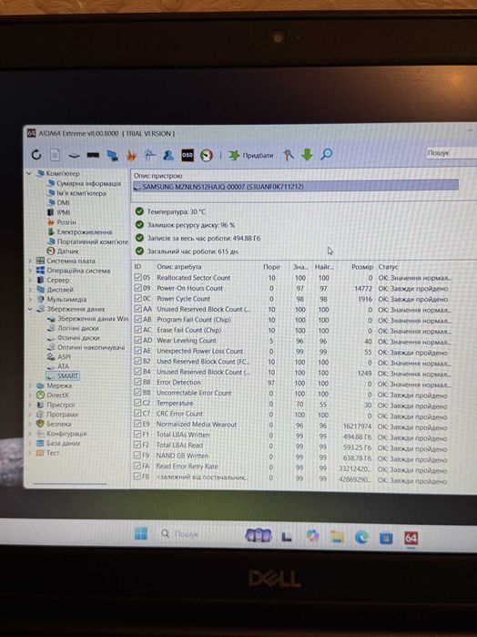Expand the Системна плата tree node
The image size is (477, 637).
30,261
